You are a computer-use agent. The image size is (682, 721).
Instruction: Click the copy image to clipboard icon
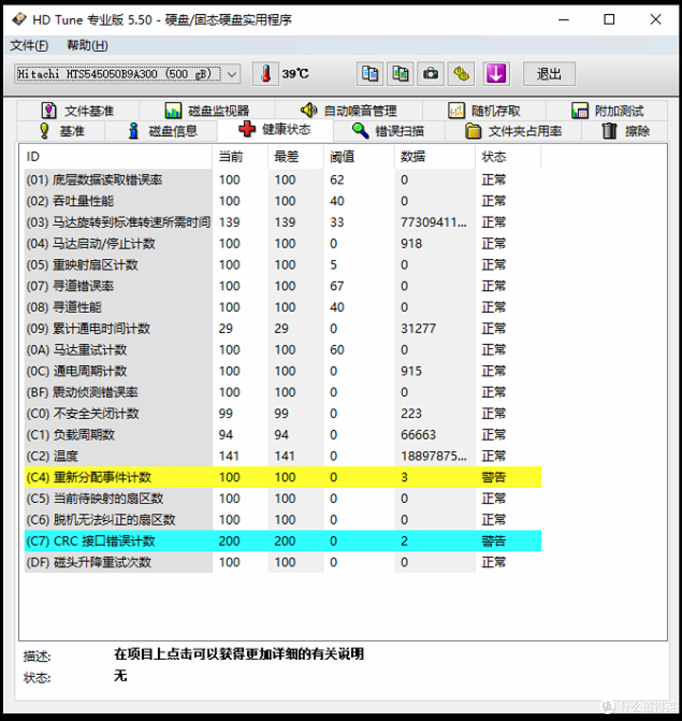[x=400, y=74]
